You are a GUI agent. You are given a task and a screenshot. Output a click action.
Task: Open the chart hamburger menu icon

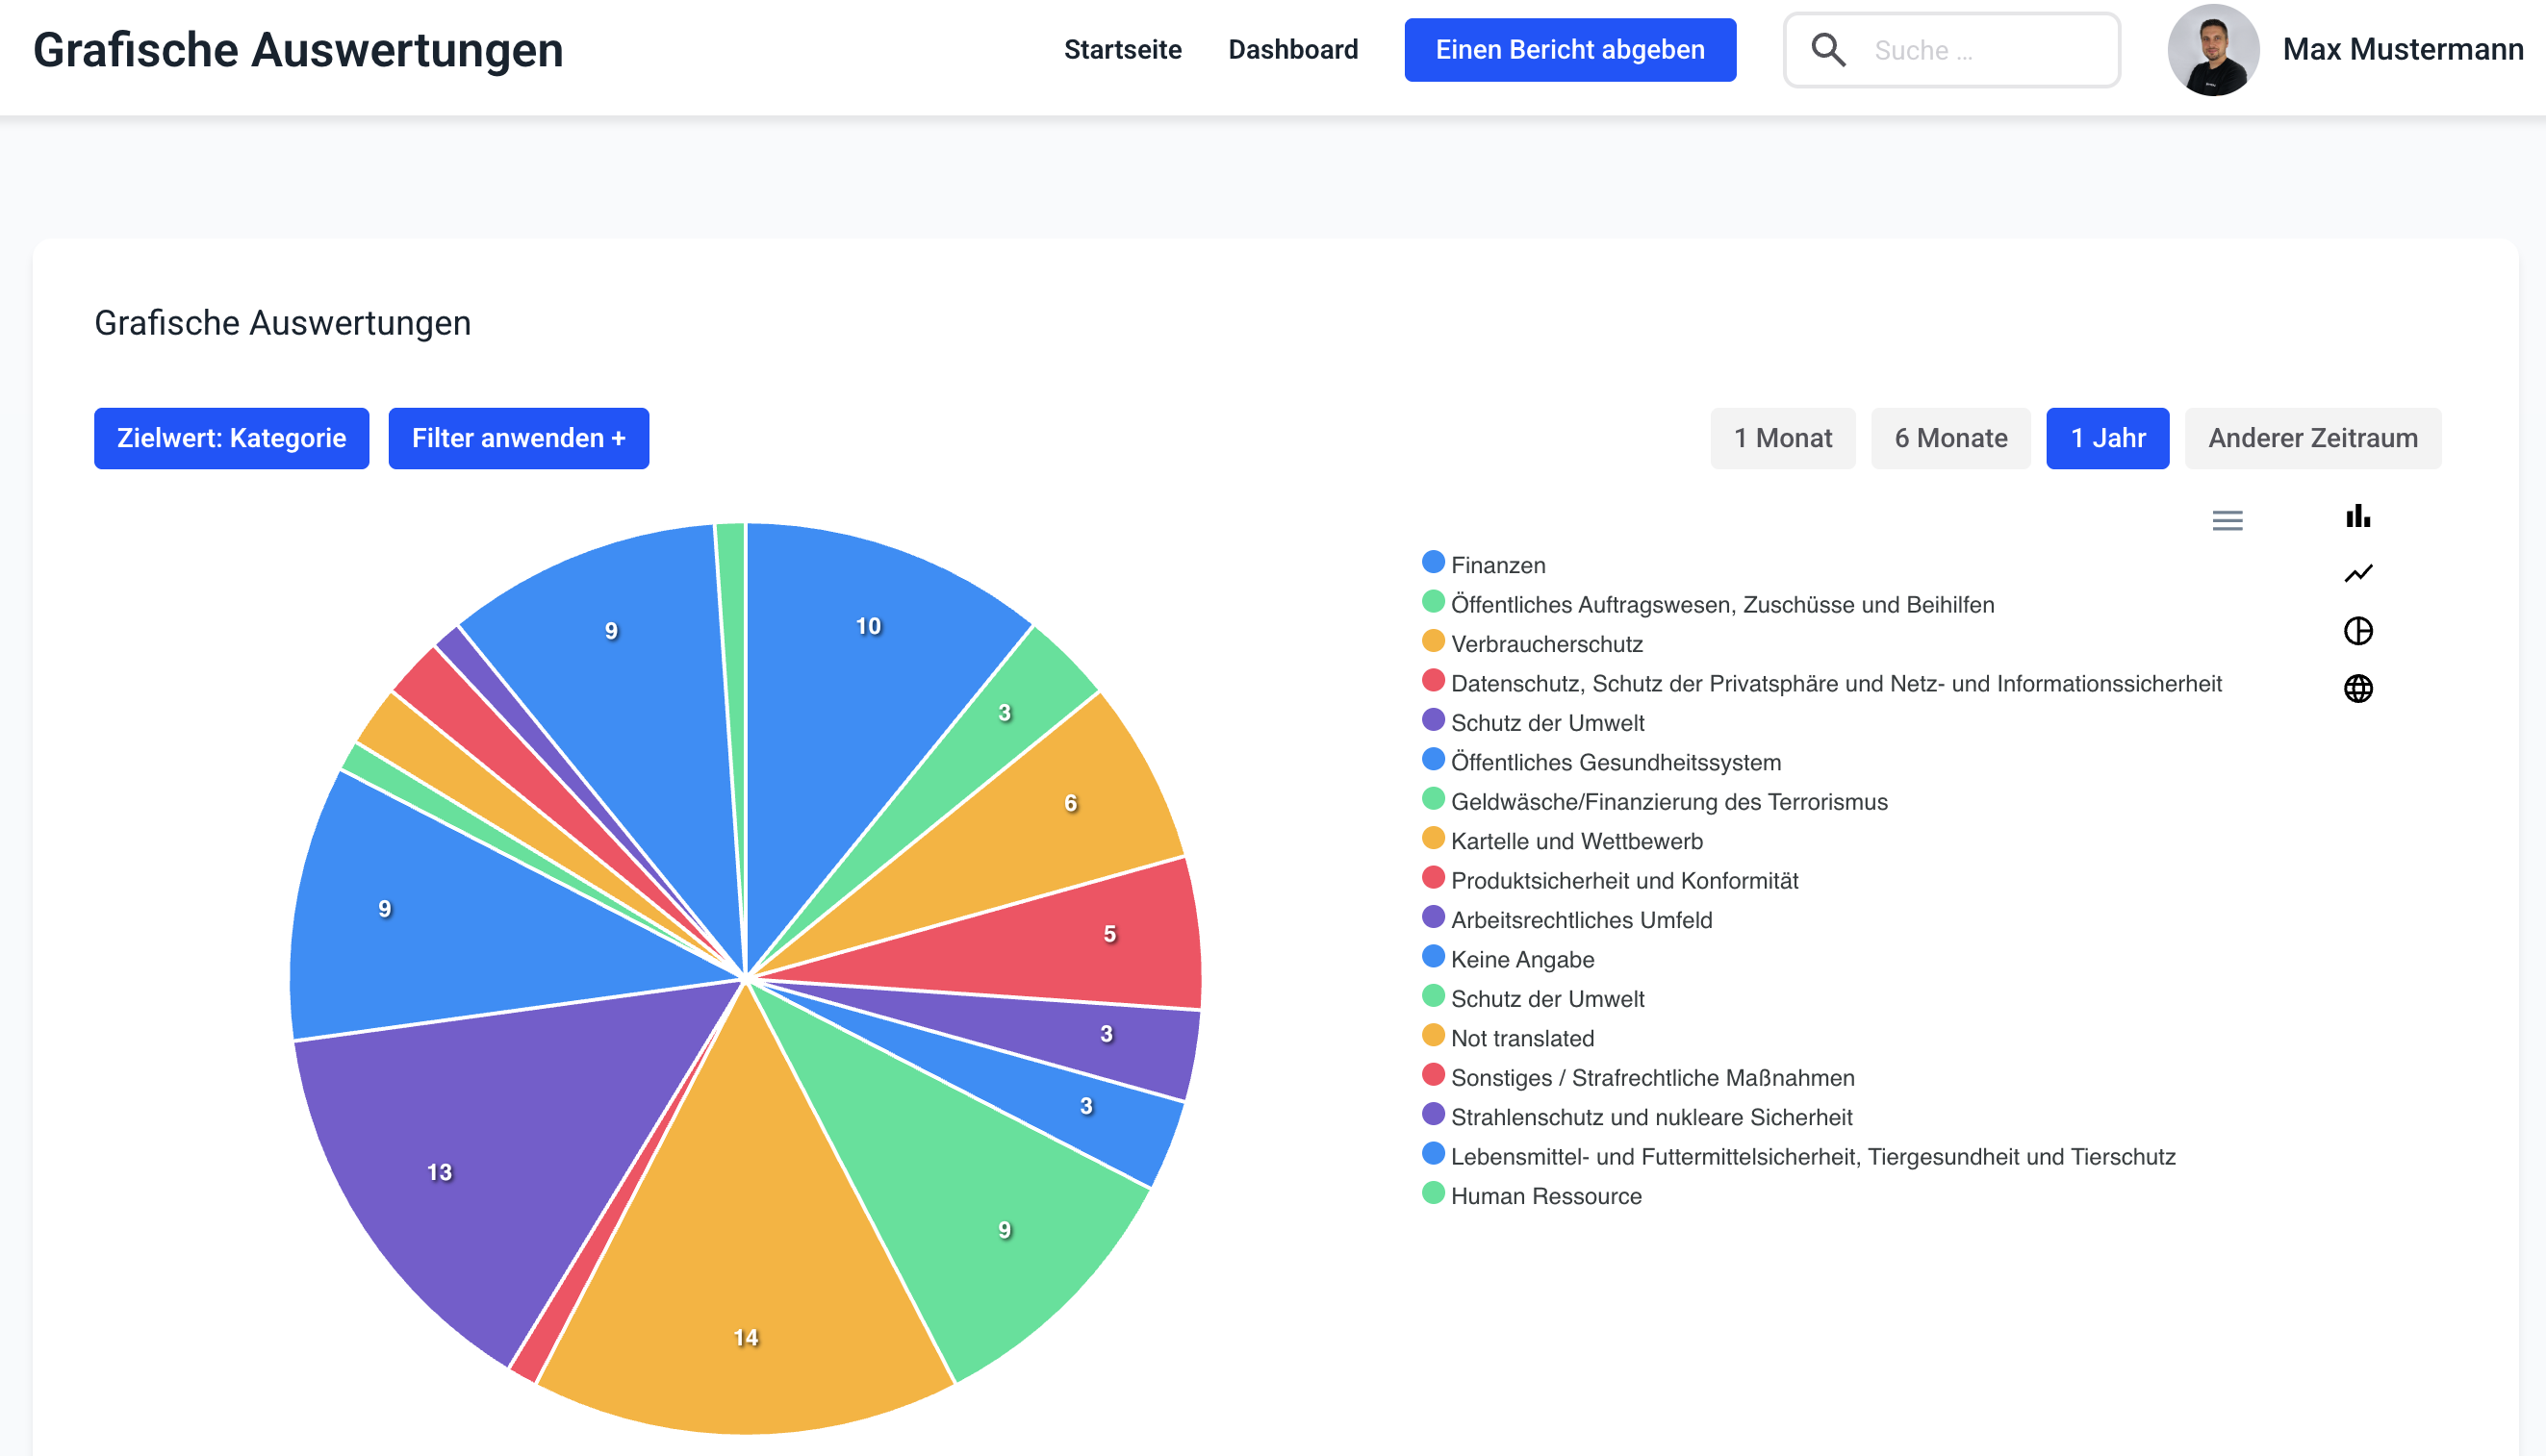2226,520
